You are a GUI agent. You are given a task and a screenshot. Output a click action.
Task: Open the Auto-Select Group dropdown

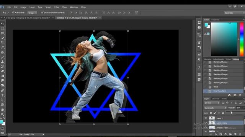(x=32, y=13)
